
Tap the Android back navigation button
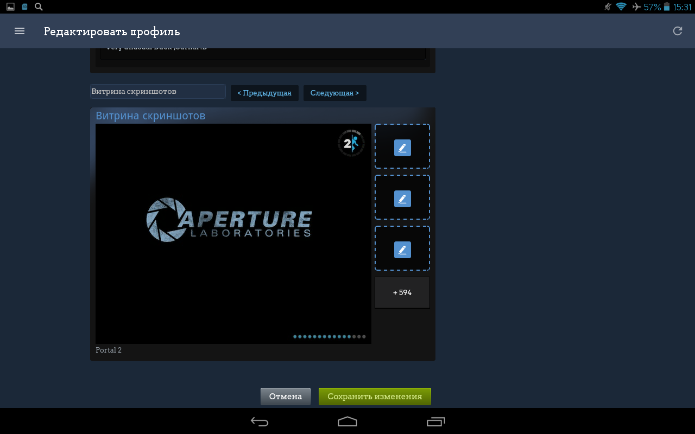(260, 422)
